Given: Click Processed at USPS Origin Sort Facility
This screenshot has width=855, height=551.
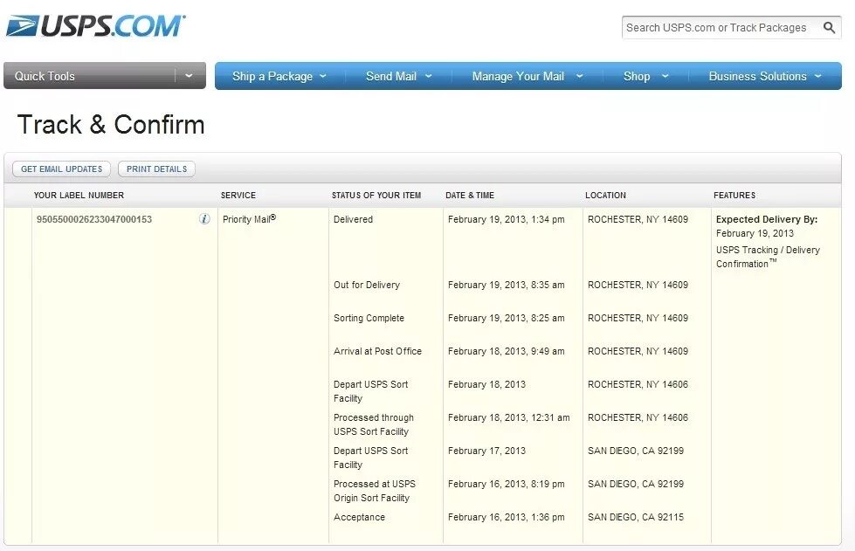Looking at the screenshot, I should coord(374,491).
